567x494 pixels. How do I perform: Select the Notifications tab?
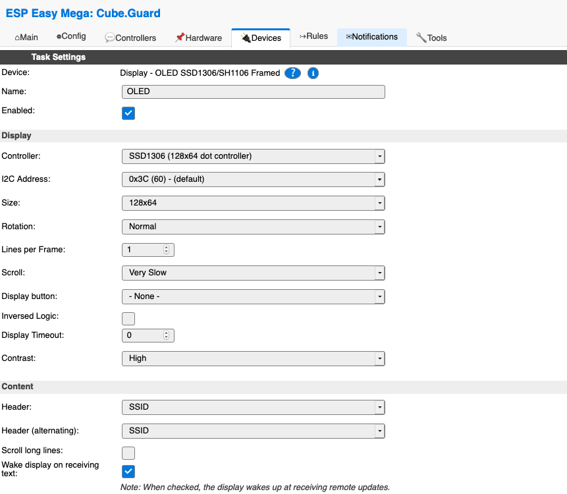(x=371, y=37)
